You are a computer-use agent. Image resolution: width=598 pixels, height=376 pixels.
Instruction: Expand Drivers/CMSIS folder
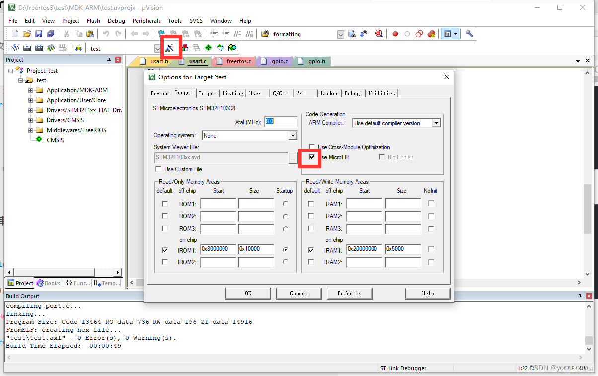pyautogui.click(x=31, y=120)
